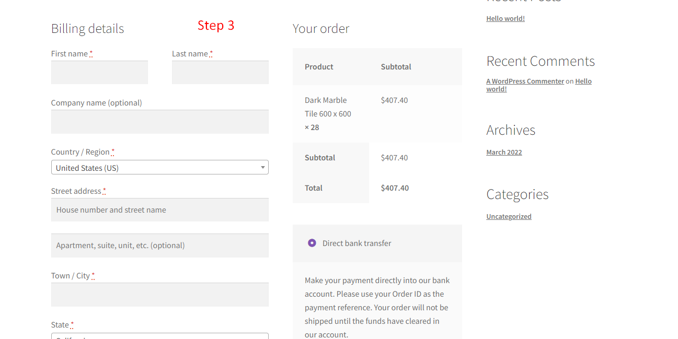The width and height of the screenshot is (678, 339).
Task: Click the Last name input field
Action: pyautogui.click(x=220, y=72)
